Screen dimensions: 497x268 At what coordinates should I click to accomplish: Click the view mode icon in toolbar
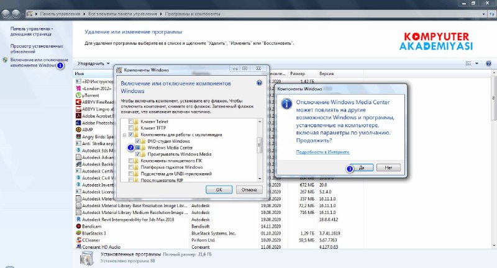coord(468,64)
